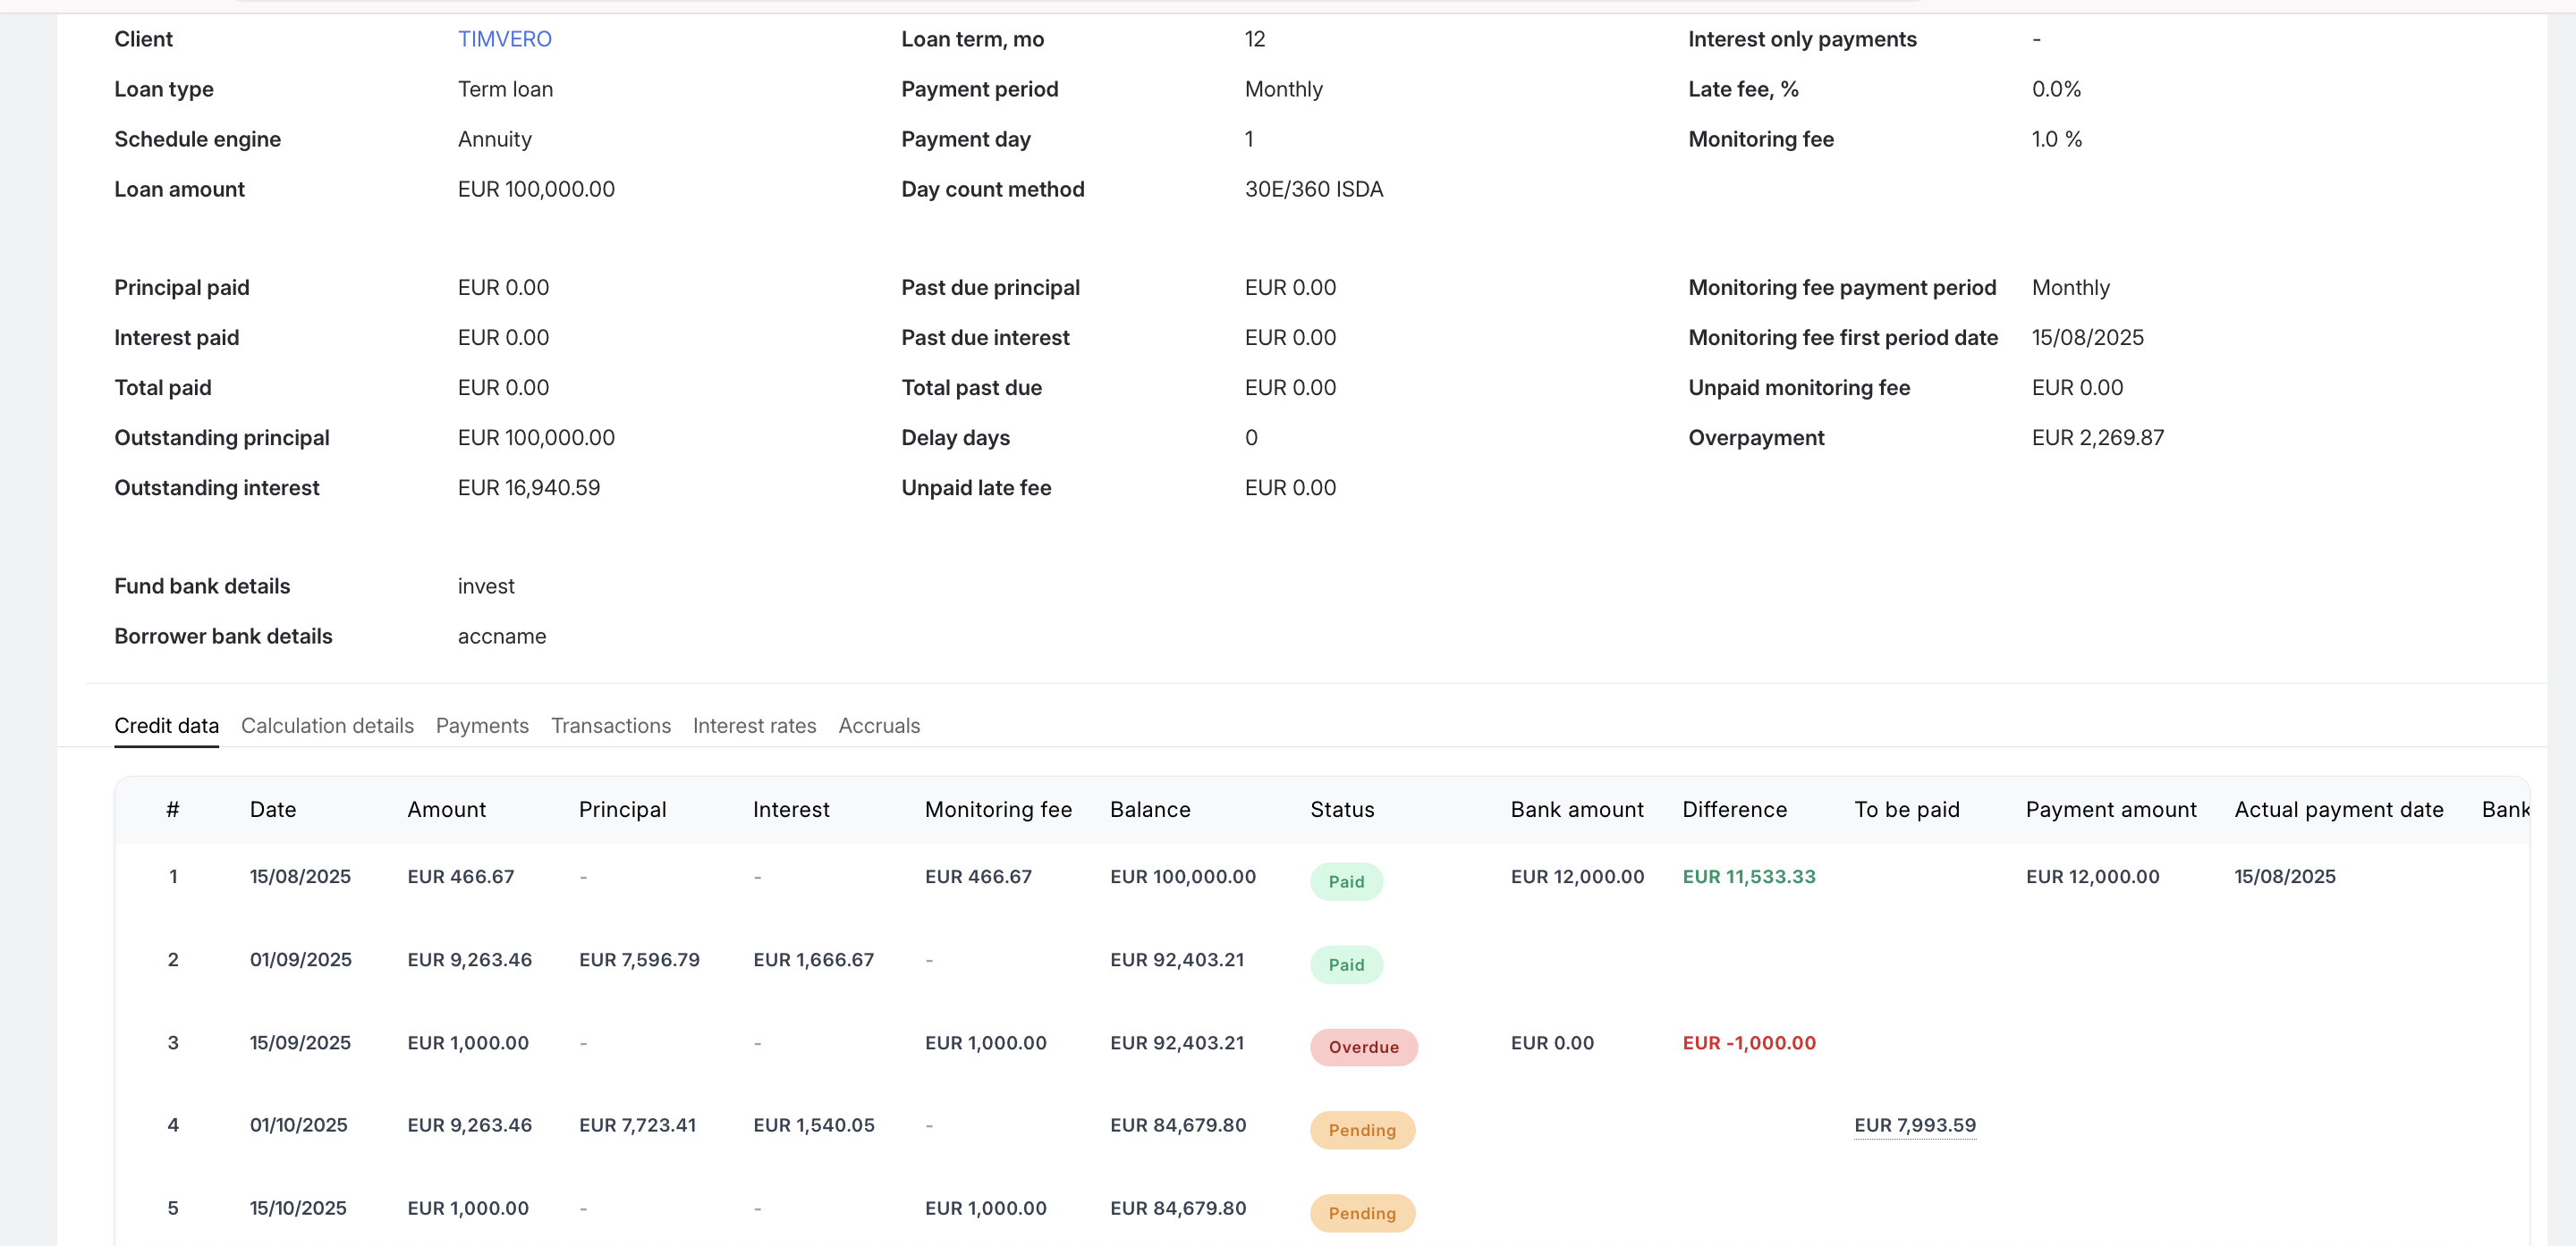Click the Date column header
Screen dimensions: 2576x1246
(x=272, y=809)
